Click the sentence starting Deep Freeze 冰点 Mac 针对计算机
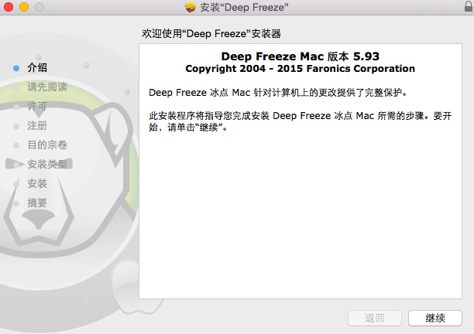The height and width of the screenshot is (334, 474). [x=278, y=92]
